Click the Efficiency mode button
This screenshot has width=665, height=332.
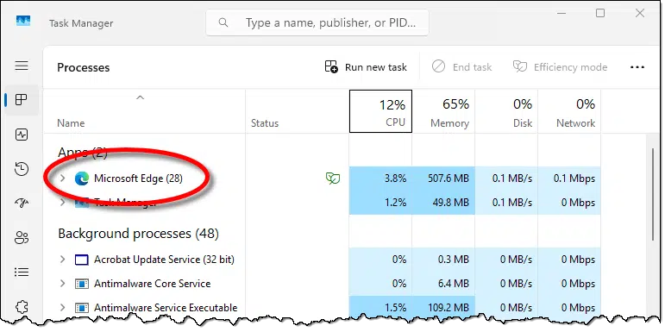(x=560, y=67)
